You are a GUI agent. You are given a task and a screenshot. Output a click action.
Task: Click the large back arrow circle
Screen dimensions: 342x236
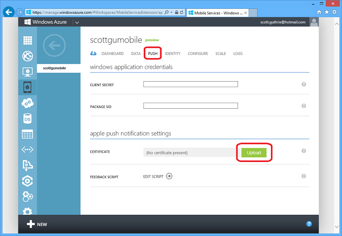pyautogui.click(x=54, y=45)
